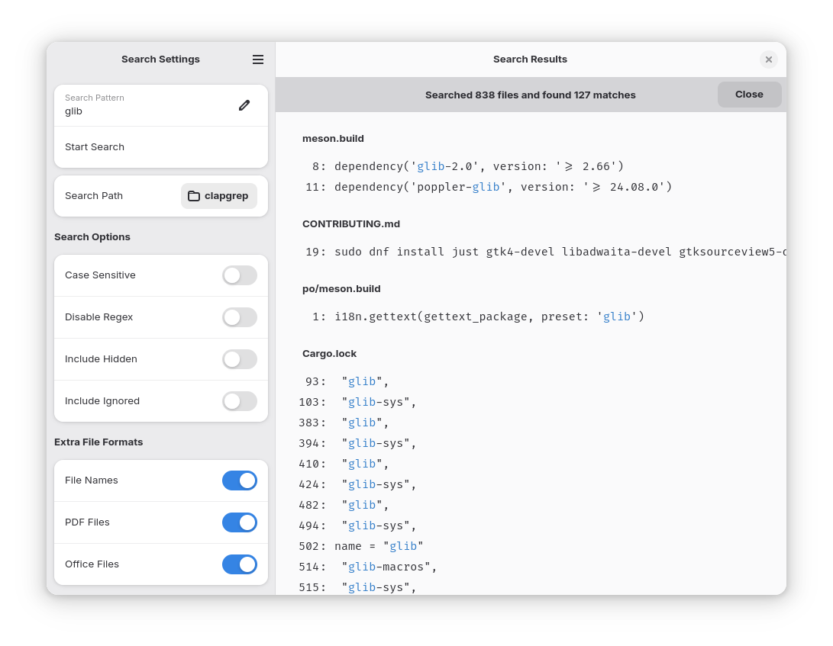Viewport: 833px width, 646px height.
Task: Select Cargo.lock line 424 glib-sys result
Action: [x=357, y=485]
